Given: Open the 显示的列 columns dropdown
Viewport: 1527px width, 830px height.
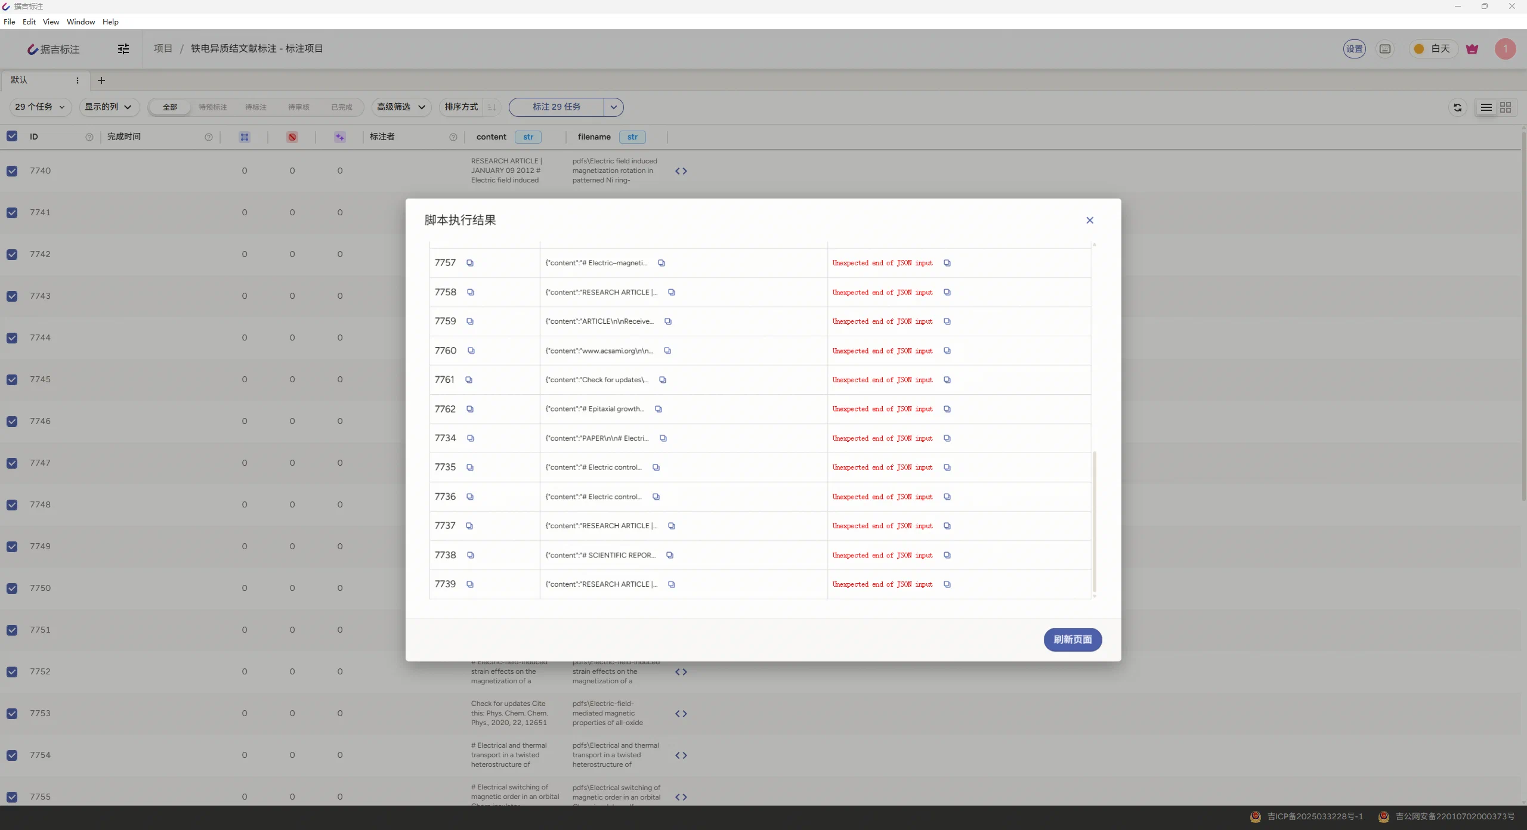Looking at the screenshot, I should 109,107.
